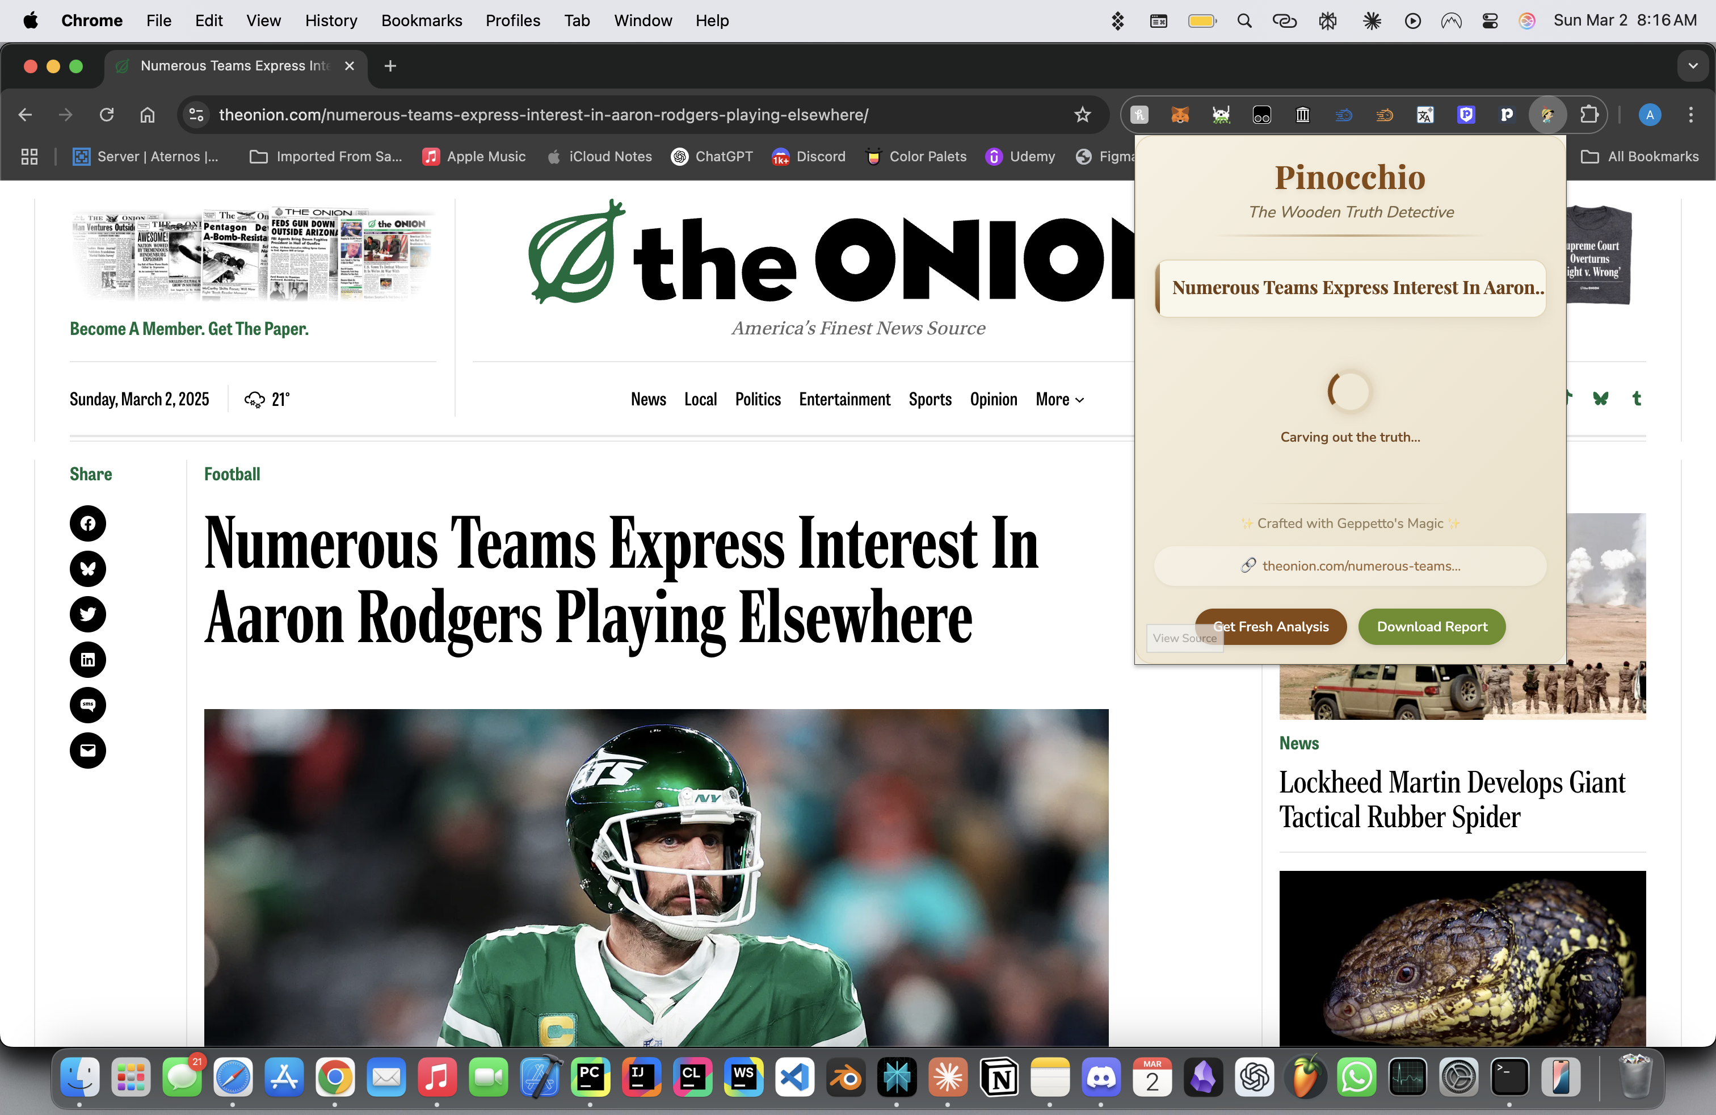Open Chrome three-dot menu
This screenshot has width=1716, height=1115.
(x=1690, y=115)
